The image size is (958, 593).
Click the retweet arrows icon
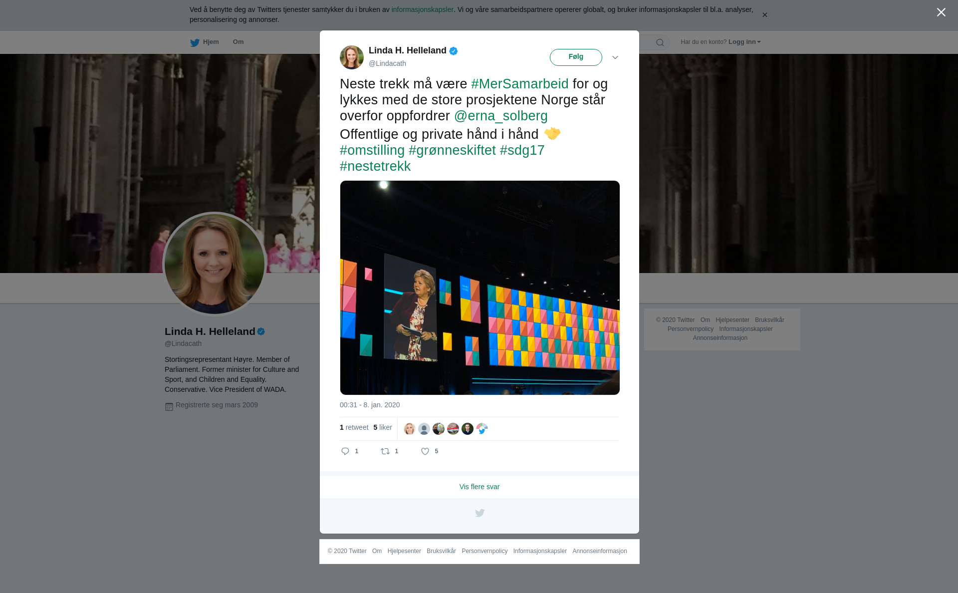(385, 451)
